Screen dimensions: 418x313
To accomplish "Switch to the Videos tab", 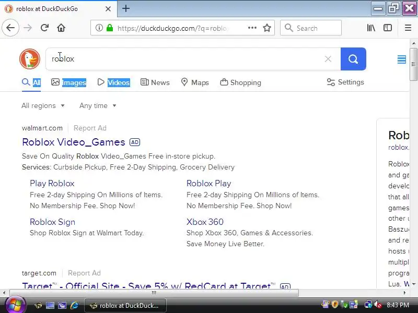I will click(113, 82).
